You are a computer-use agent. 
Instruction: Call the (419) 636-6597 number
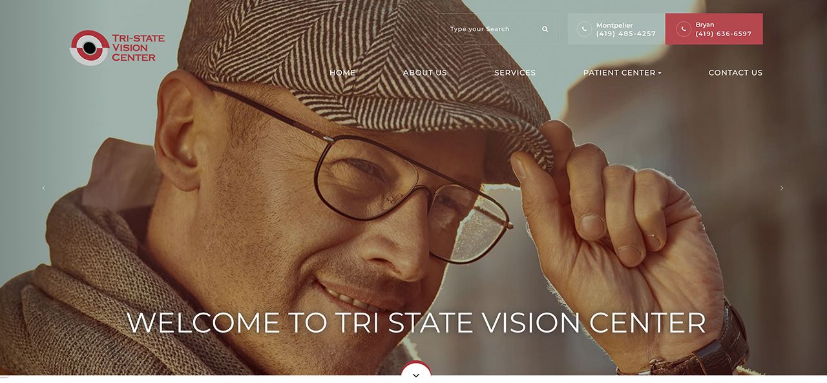click(724, 34)
